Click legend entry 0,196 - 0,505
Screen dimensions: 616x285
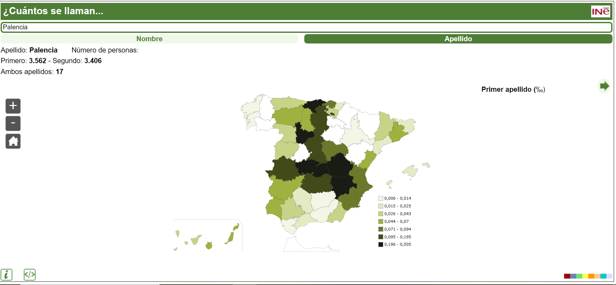click(x=395, y=244)
